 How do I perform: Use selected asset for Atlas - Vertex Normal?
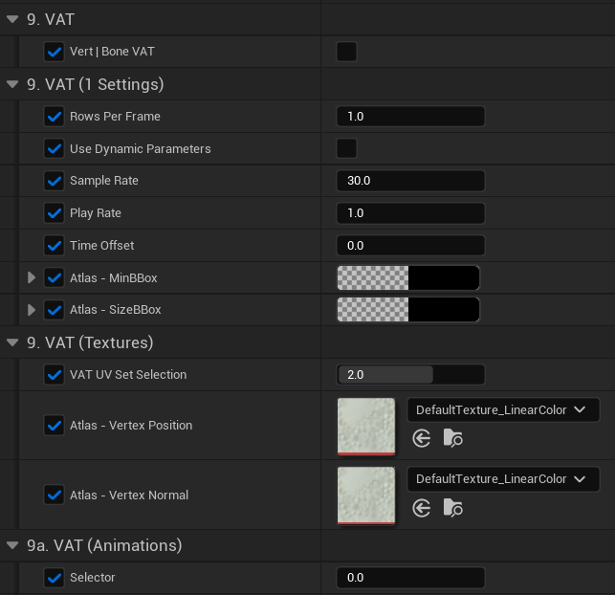click(x=422, y=508)
